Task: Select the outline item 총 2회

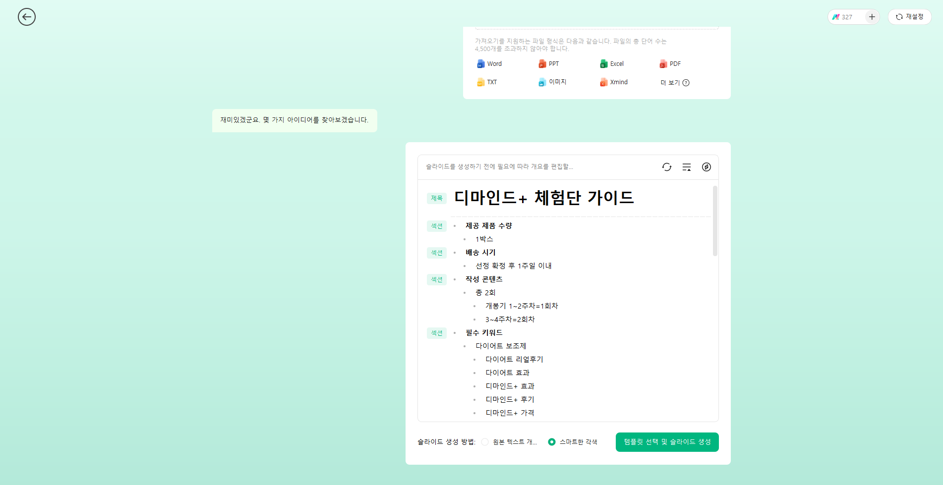Action: (485, 293)
